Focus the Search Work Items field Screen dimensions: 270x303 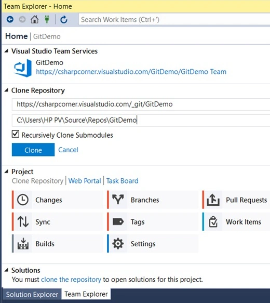pos(174,20)
